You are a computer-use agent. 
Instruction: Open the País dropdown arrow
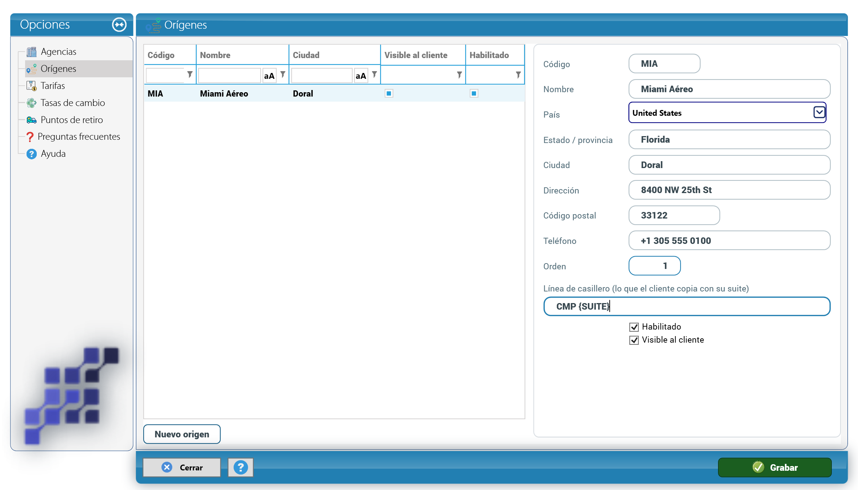tap(819, 113)
